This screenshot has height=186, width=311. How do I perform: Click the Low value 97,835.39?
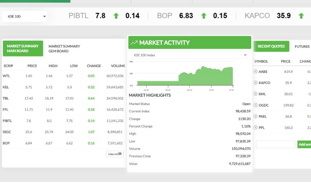[243, 141]
